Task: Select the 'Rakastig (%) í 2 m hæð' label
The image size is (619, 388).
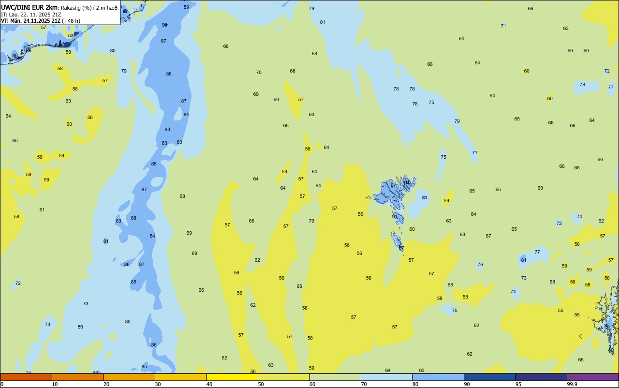Action: [x=89, y=8]
